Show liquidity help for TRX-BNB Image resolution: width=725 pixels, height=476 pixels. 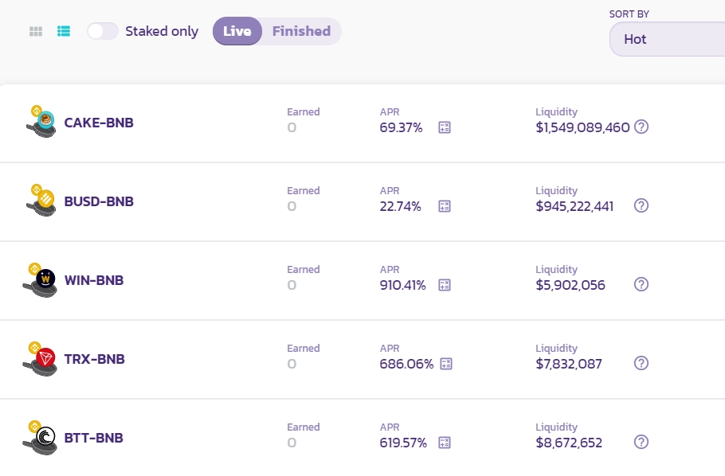point(641,363)
